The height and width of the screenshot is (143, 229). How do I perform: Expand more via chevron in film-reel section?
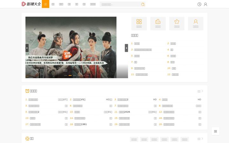202,139
